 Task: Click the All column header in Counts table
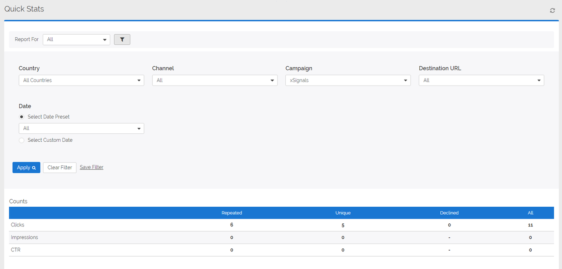530,213
